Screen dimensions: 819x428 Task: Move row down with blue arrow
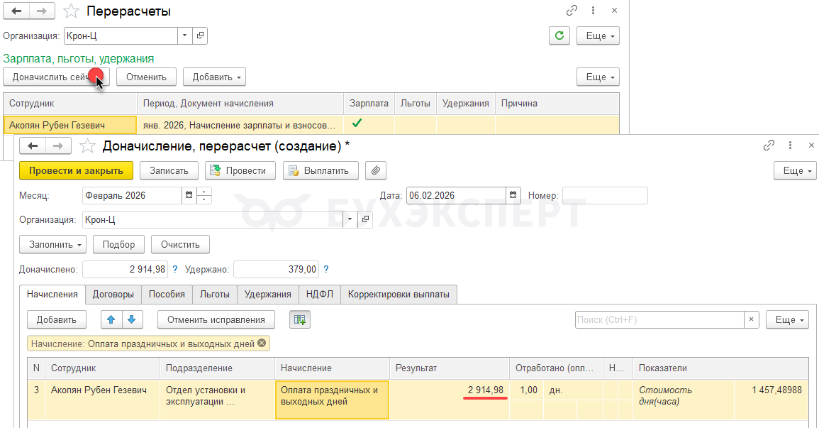coord(132,320)
